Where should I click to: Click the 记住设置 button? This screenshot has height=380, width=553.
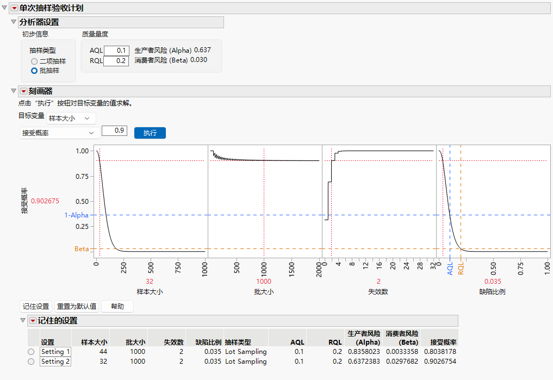tap(36, 306)
